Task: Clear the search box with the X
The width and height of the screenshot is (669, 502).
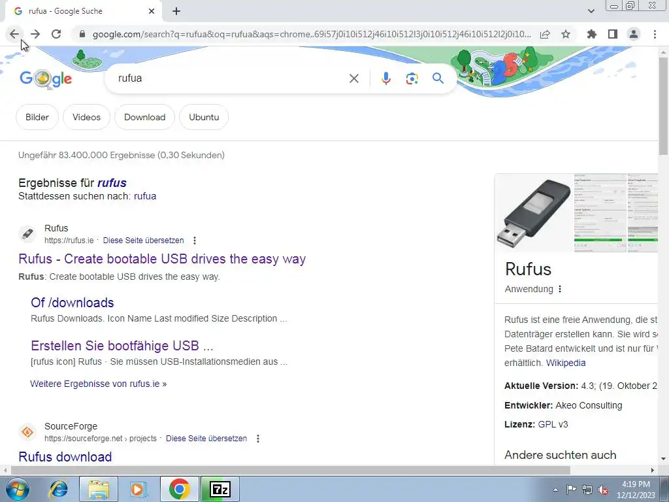Action: [x=353, y=78]
